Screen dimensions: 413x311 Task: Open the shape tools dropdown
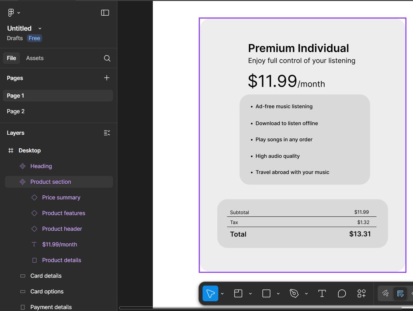point(278,294)
